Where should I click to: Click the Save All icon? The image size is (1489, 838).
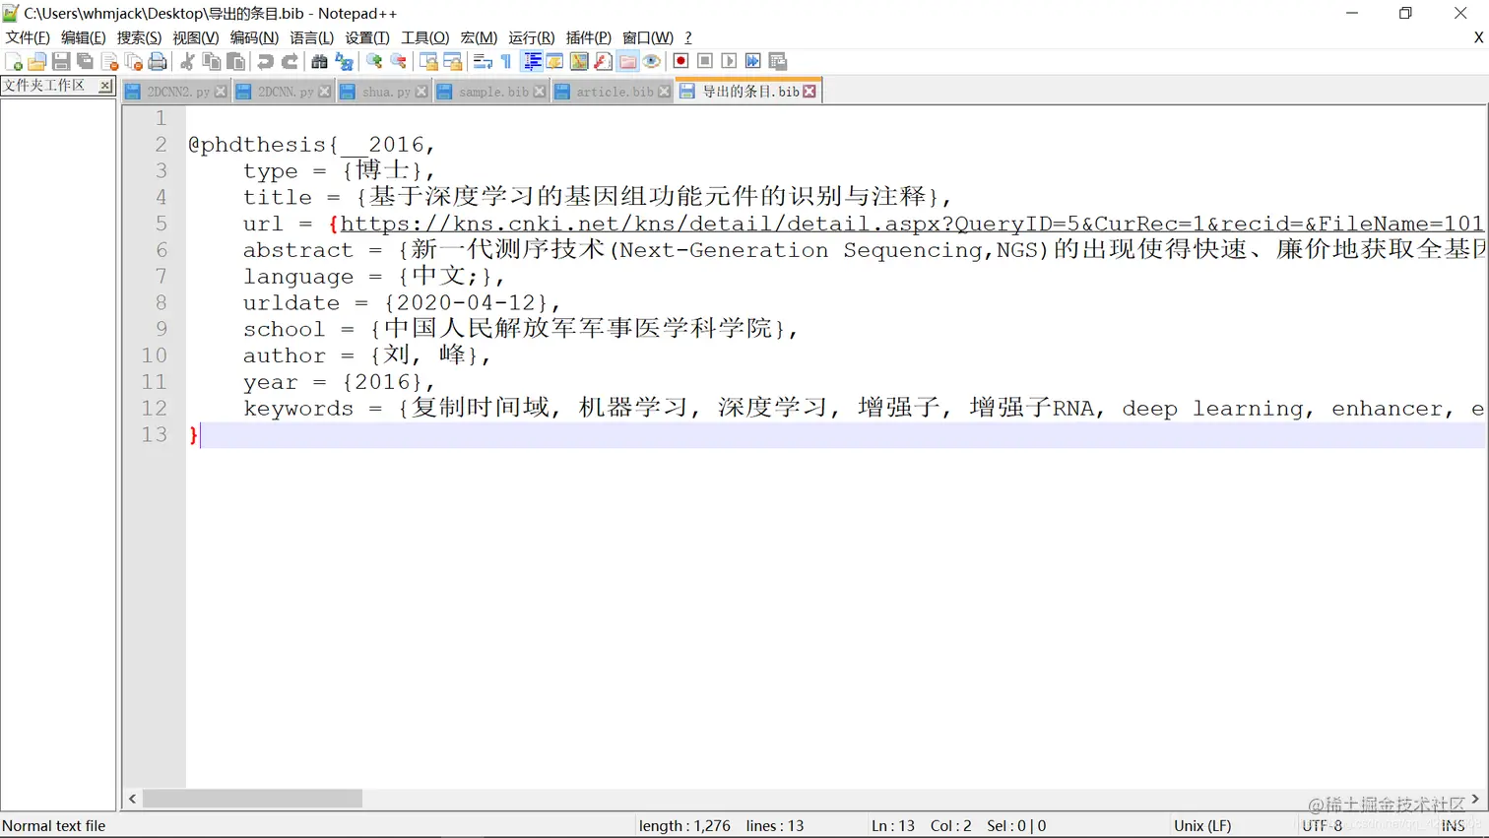(x=85, y=61)
